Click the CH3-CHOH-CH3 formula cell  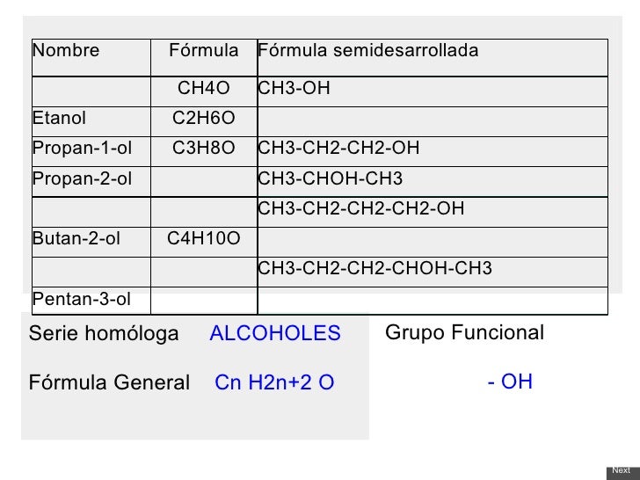click(x=433, y=182)
